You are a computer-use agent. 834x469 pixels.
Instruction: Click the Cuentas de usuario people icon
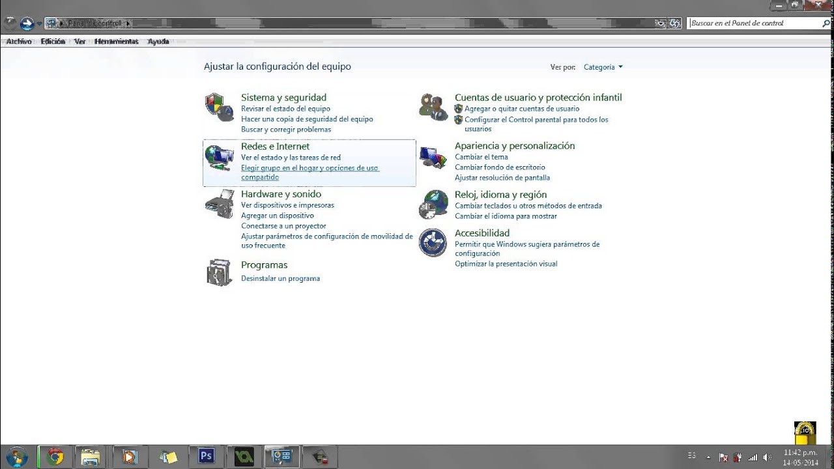tap(433, 107)
